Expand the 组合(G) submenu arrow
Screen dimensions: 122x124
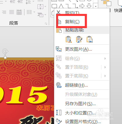pos(105,59)
